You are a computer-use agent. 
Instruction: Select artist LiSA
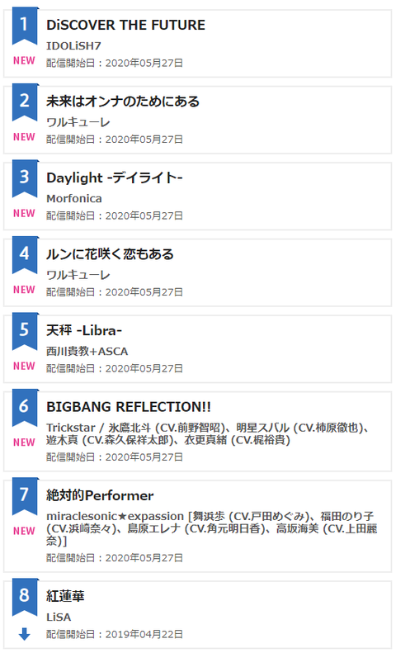(59, 617)
